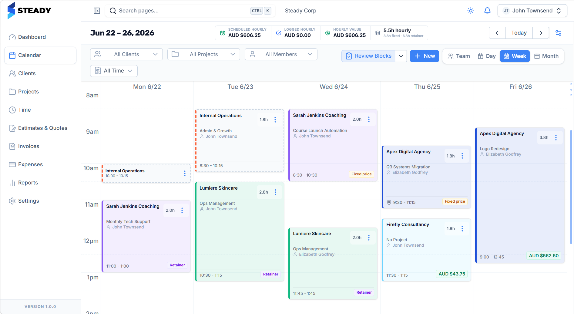Screen dimensions: 574x314
Task: Open options for Tuesday Lumiere Skincare block
Action: pos(276,192)
